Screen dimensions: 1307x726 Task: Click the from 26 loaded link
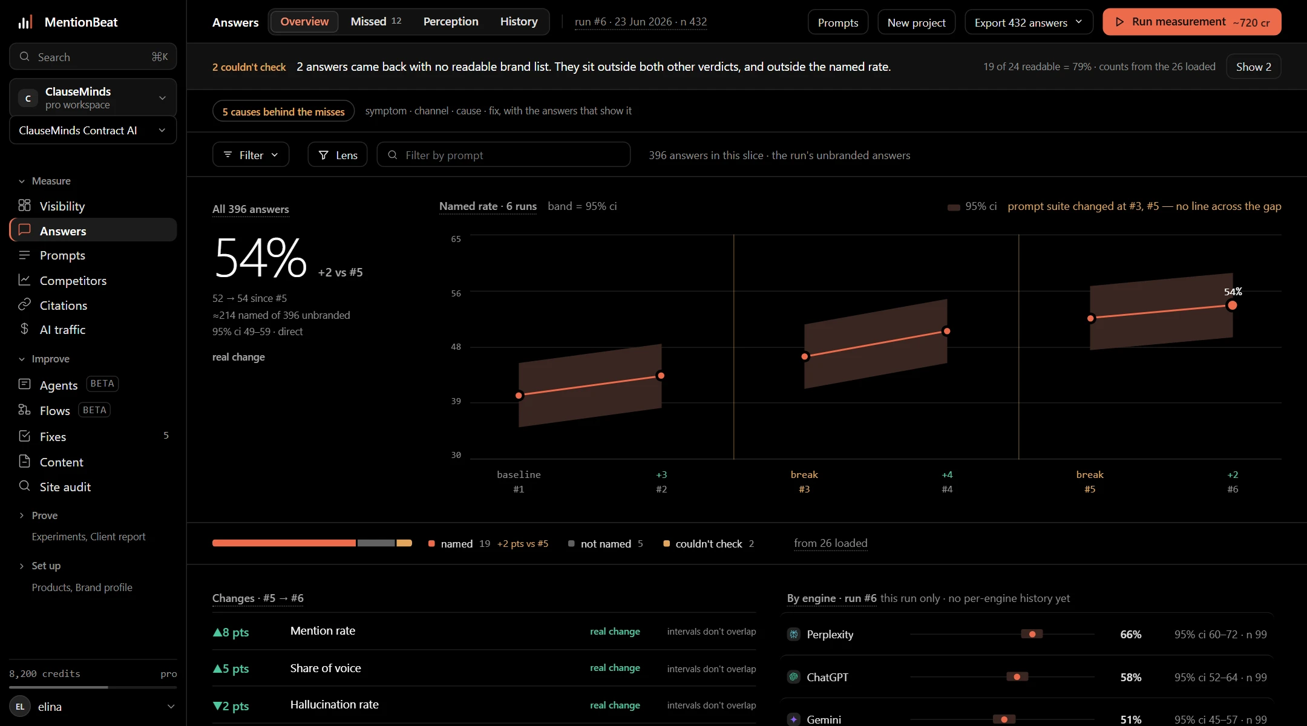[830, 543]
